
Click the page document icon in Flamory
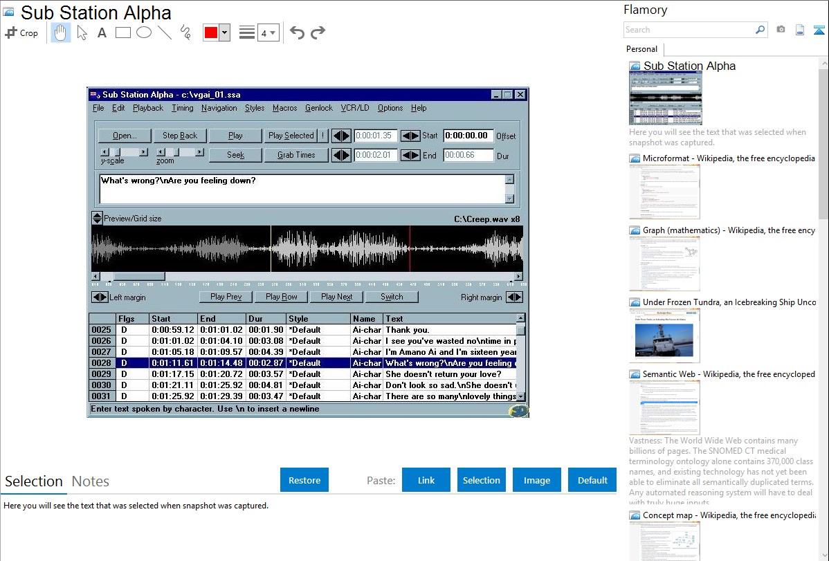[x=800, y=30]
